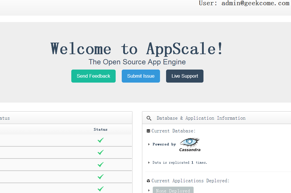
Task: Expand the Powered by arrow bullet
Action: tap(149, 144)
